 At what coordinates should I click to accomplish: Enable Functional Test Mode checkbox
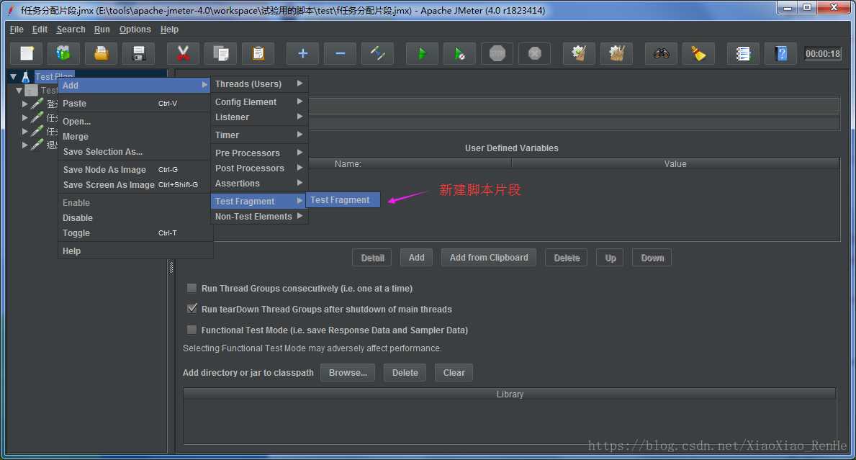pyautogui.click(x=192, y=330)
